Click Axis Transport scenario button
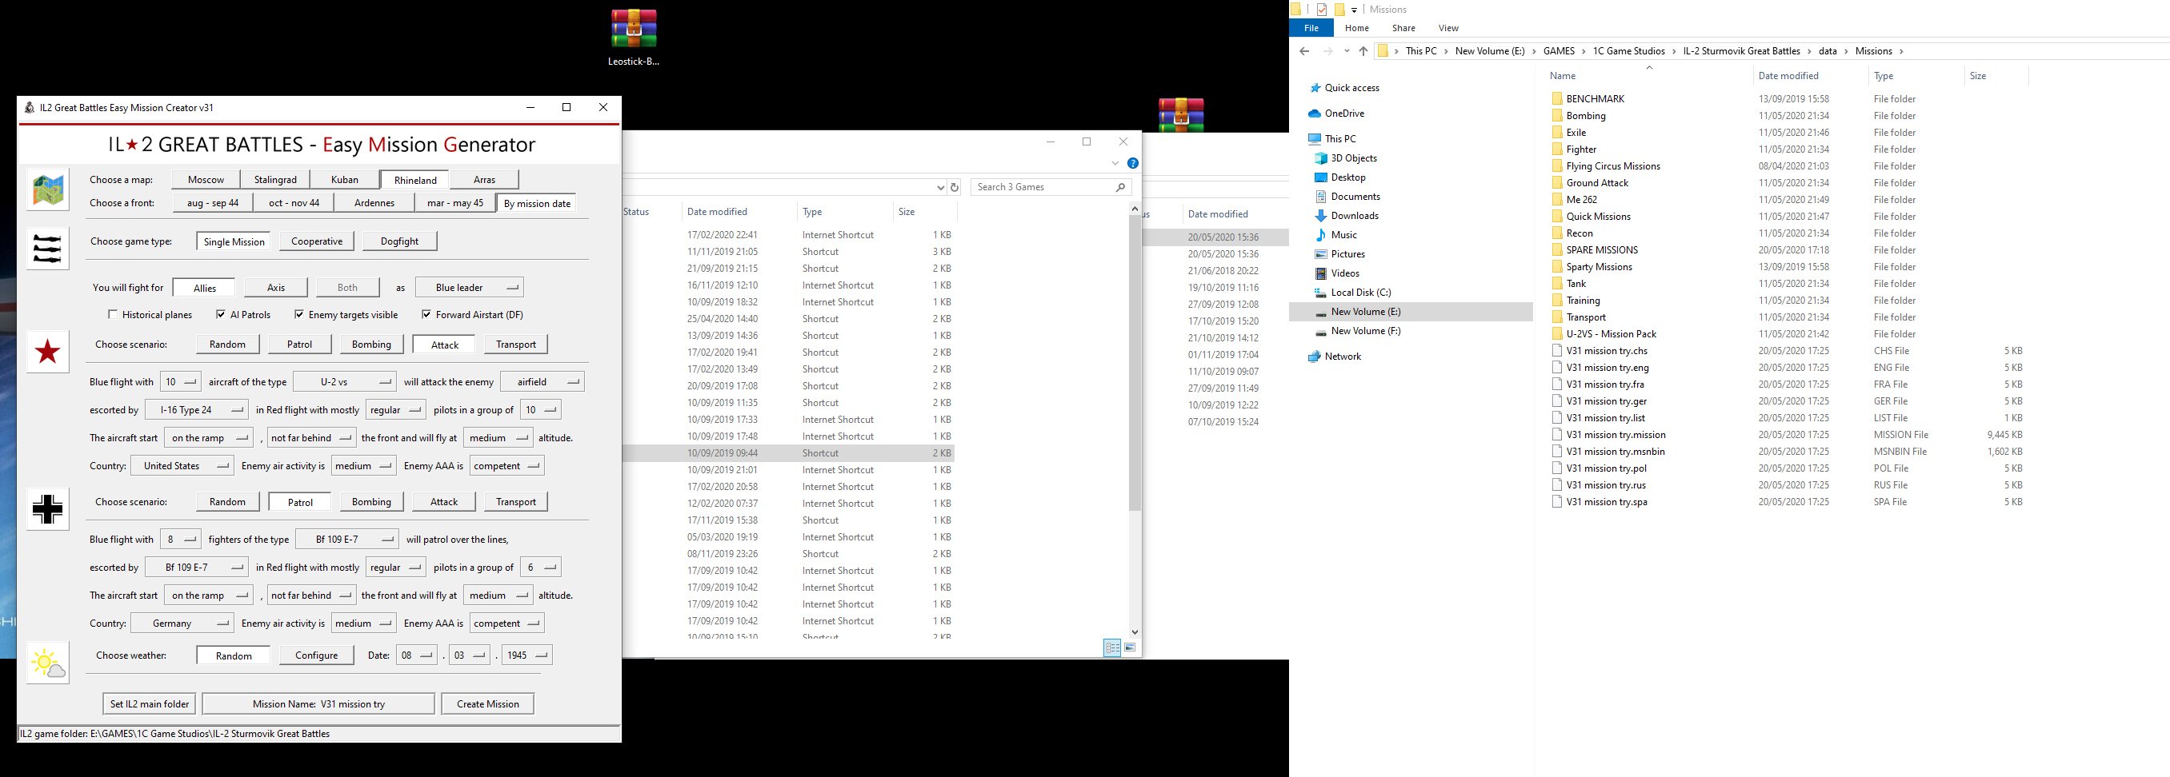2170x777 pixels. pos(516,502)
